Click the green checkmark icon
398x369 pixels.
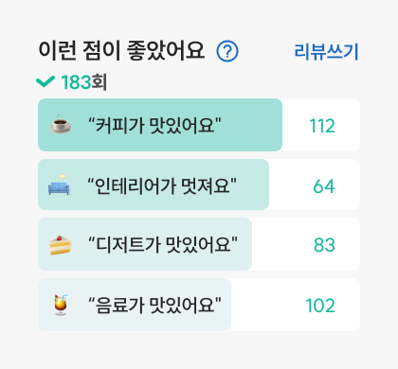45,81
